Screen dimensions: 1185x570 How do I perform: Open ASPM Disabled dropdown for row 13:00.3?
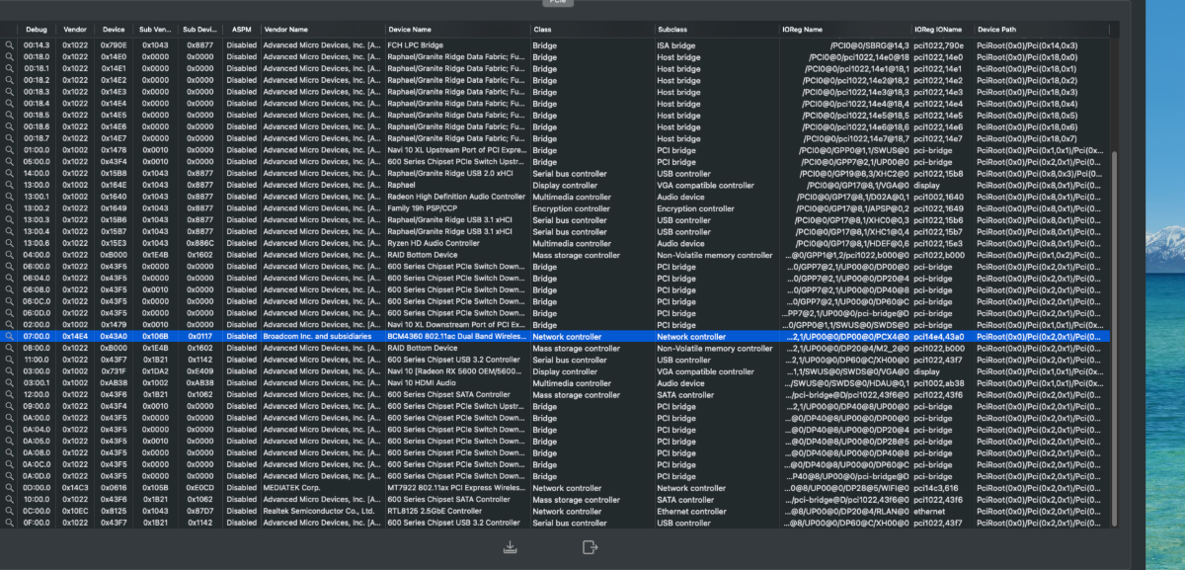[x=240, y=220]
